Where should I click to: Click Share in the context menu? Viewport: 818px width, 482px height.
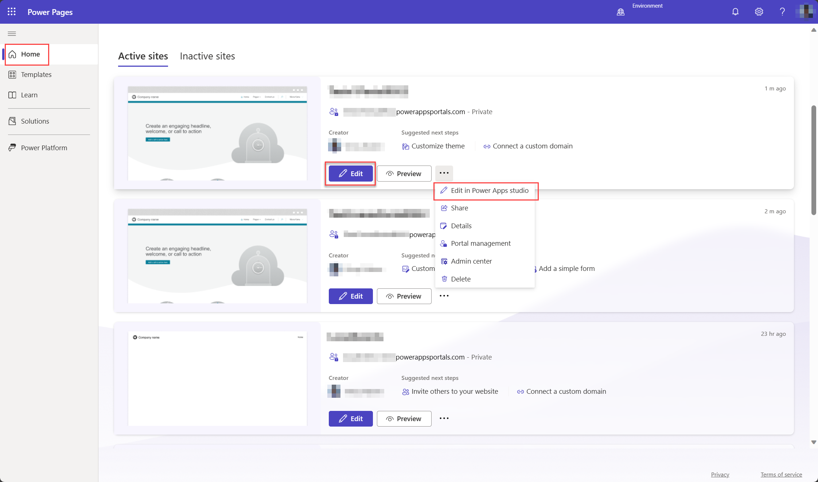pos(459,208)
